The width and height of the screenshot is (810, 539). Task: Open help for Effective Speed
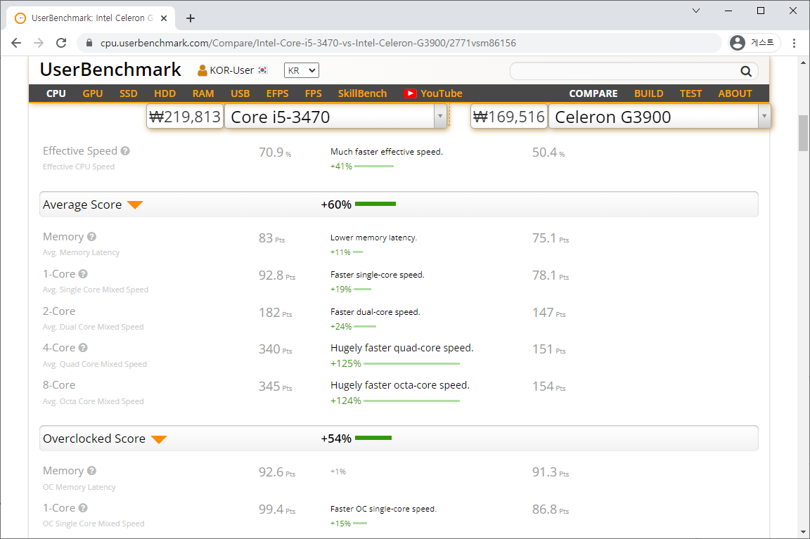(x=125, y=151)
